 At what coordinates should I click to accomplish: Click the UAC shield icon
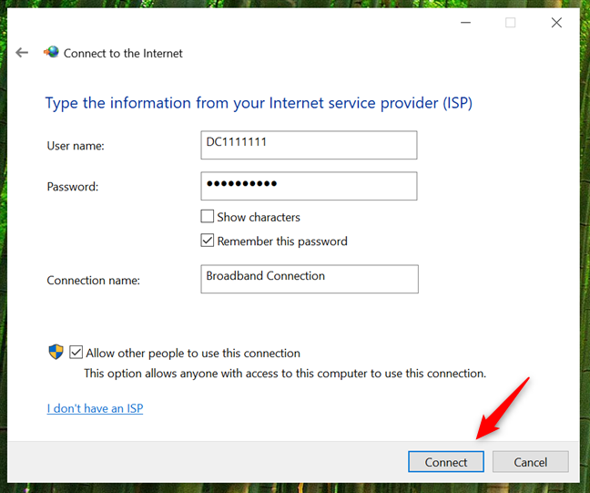[56, 352]
